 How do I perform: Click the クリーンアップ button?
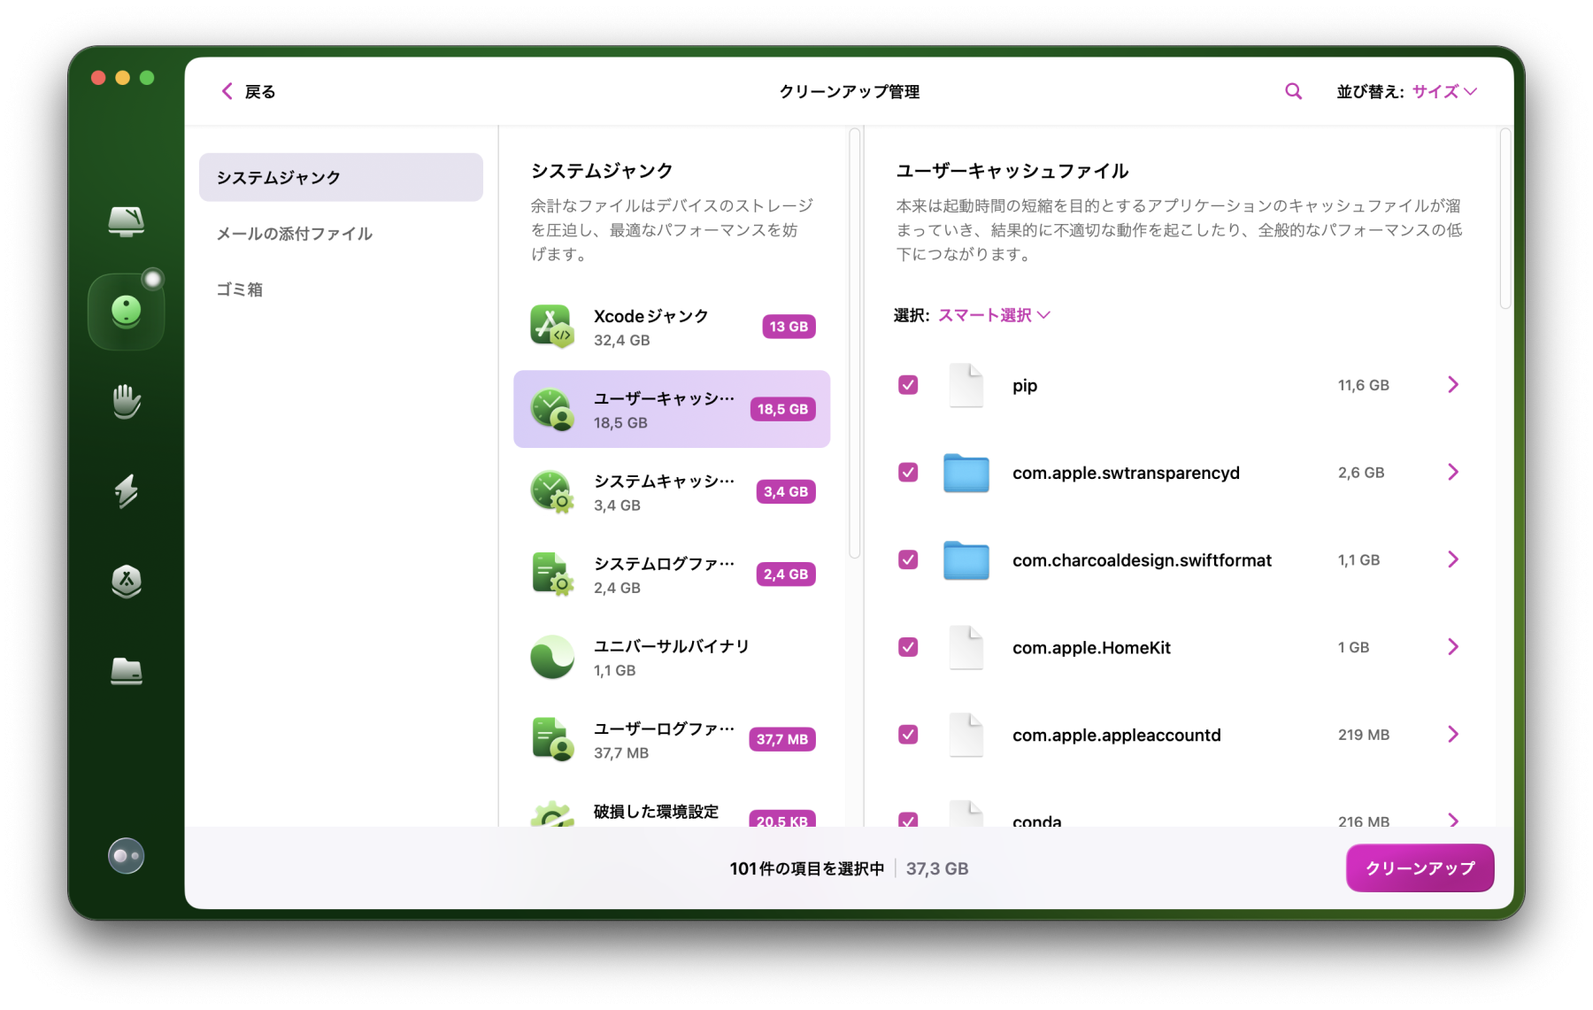[1420, 868]
